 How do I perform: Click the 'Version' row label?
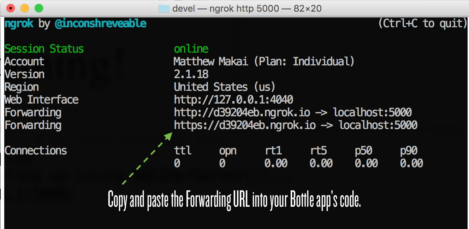coord(24,74)
